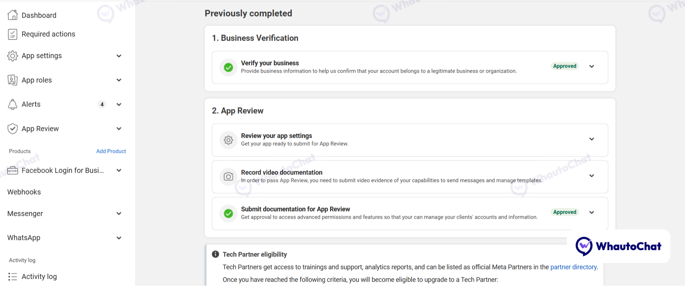Expand the Review your app settings row
Viewport: 685px width, 286px height.
pos(591,139)
